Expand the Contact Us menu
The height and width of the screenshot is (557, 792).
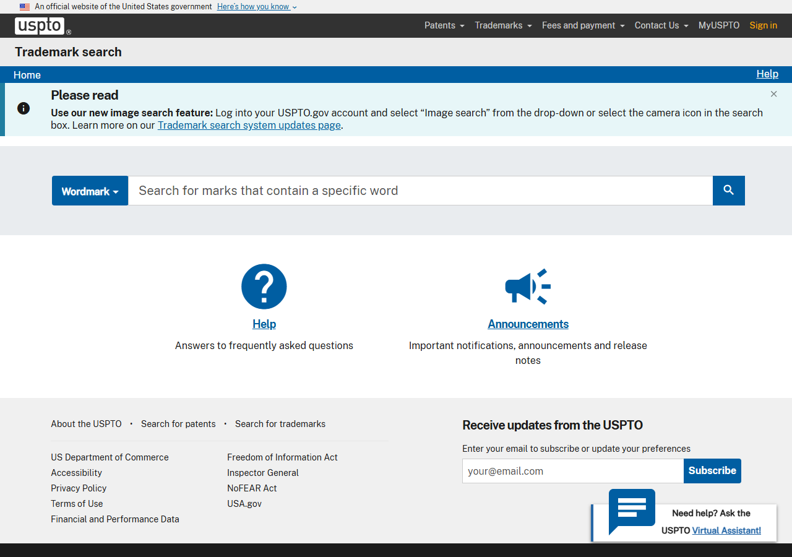661,25
